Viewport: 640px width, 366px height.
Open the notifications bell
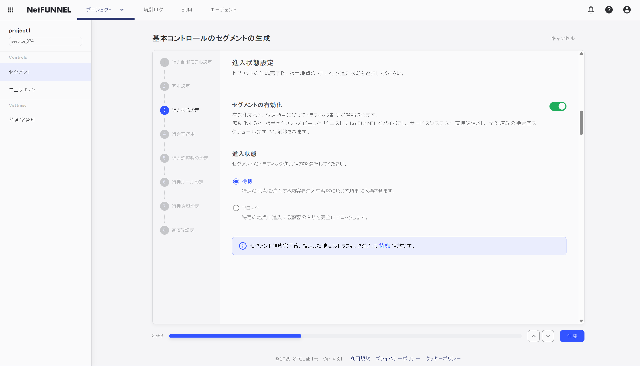click(x=591, y=10)
